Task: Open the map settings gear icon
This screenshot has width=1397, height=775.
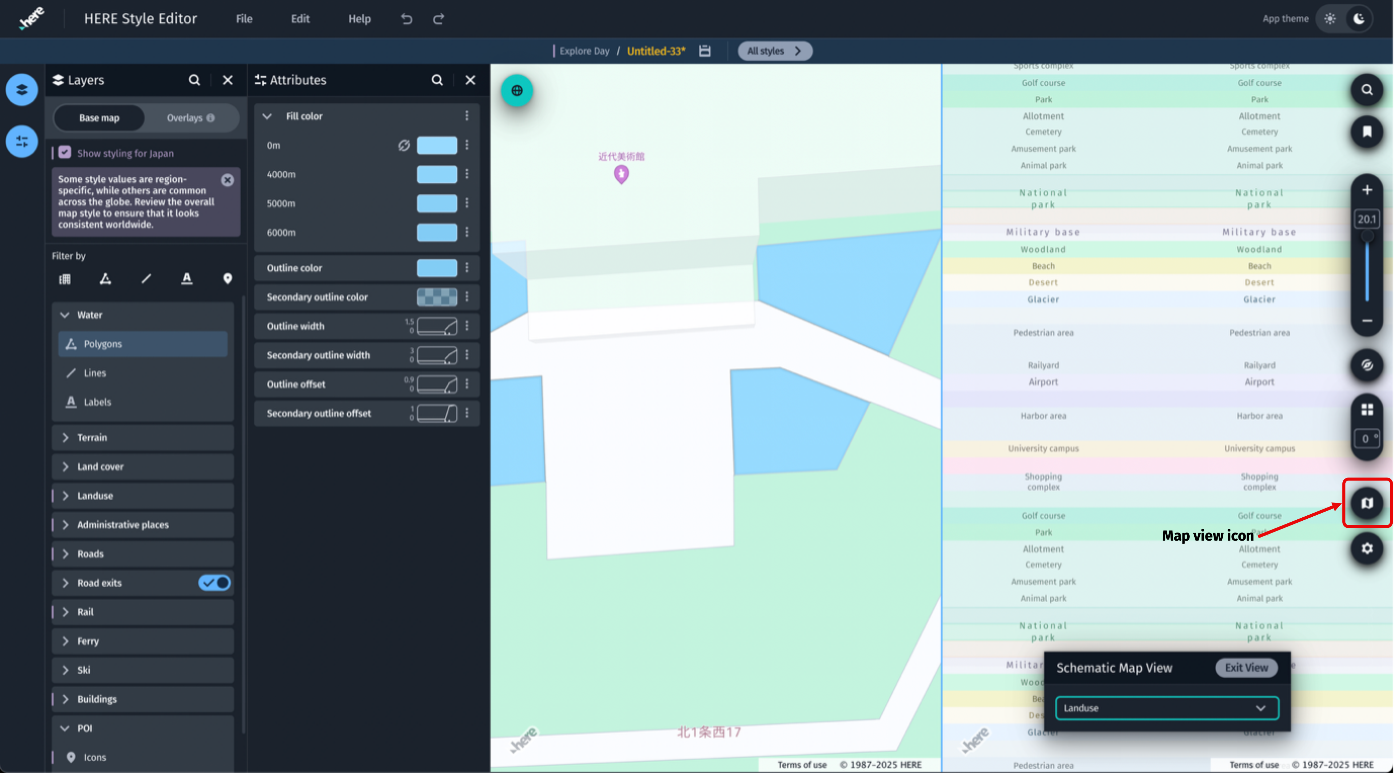Action: (1367, 549)
